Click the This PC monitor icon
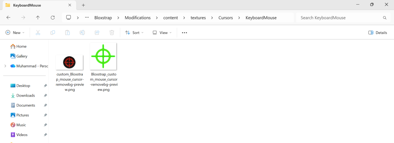The image size is (394, 143). point(68,18)
